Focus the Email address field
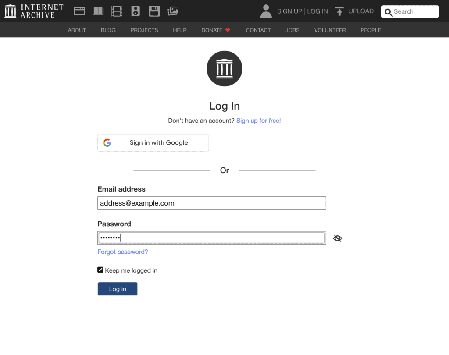Screen dimensions: 449x355 [212, 203]
